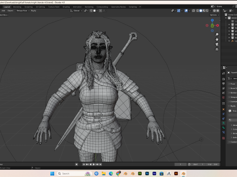Open the Output properties tab
Viewport: 237px width, 177px height.
[x=223, y=84]
